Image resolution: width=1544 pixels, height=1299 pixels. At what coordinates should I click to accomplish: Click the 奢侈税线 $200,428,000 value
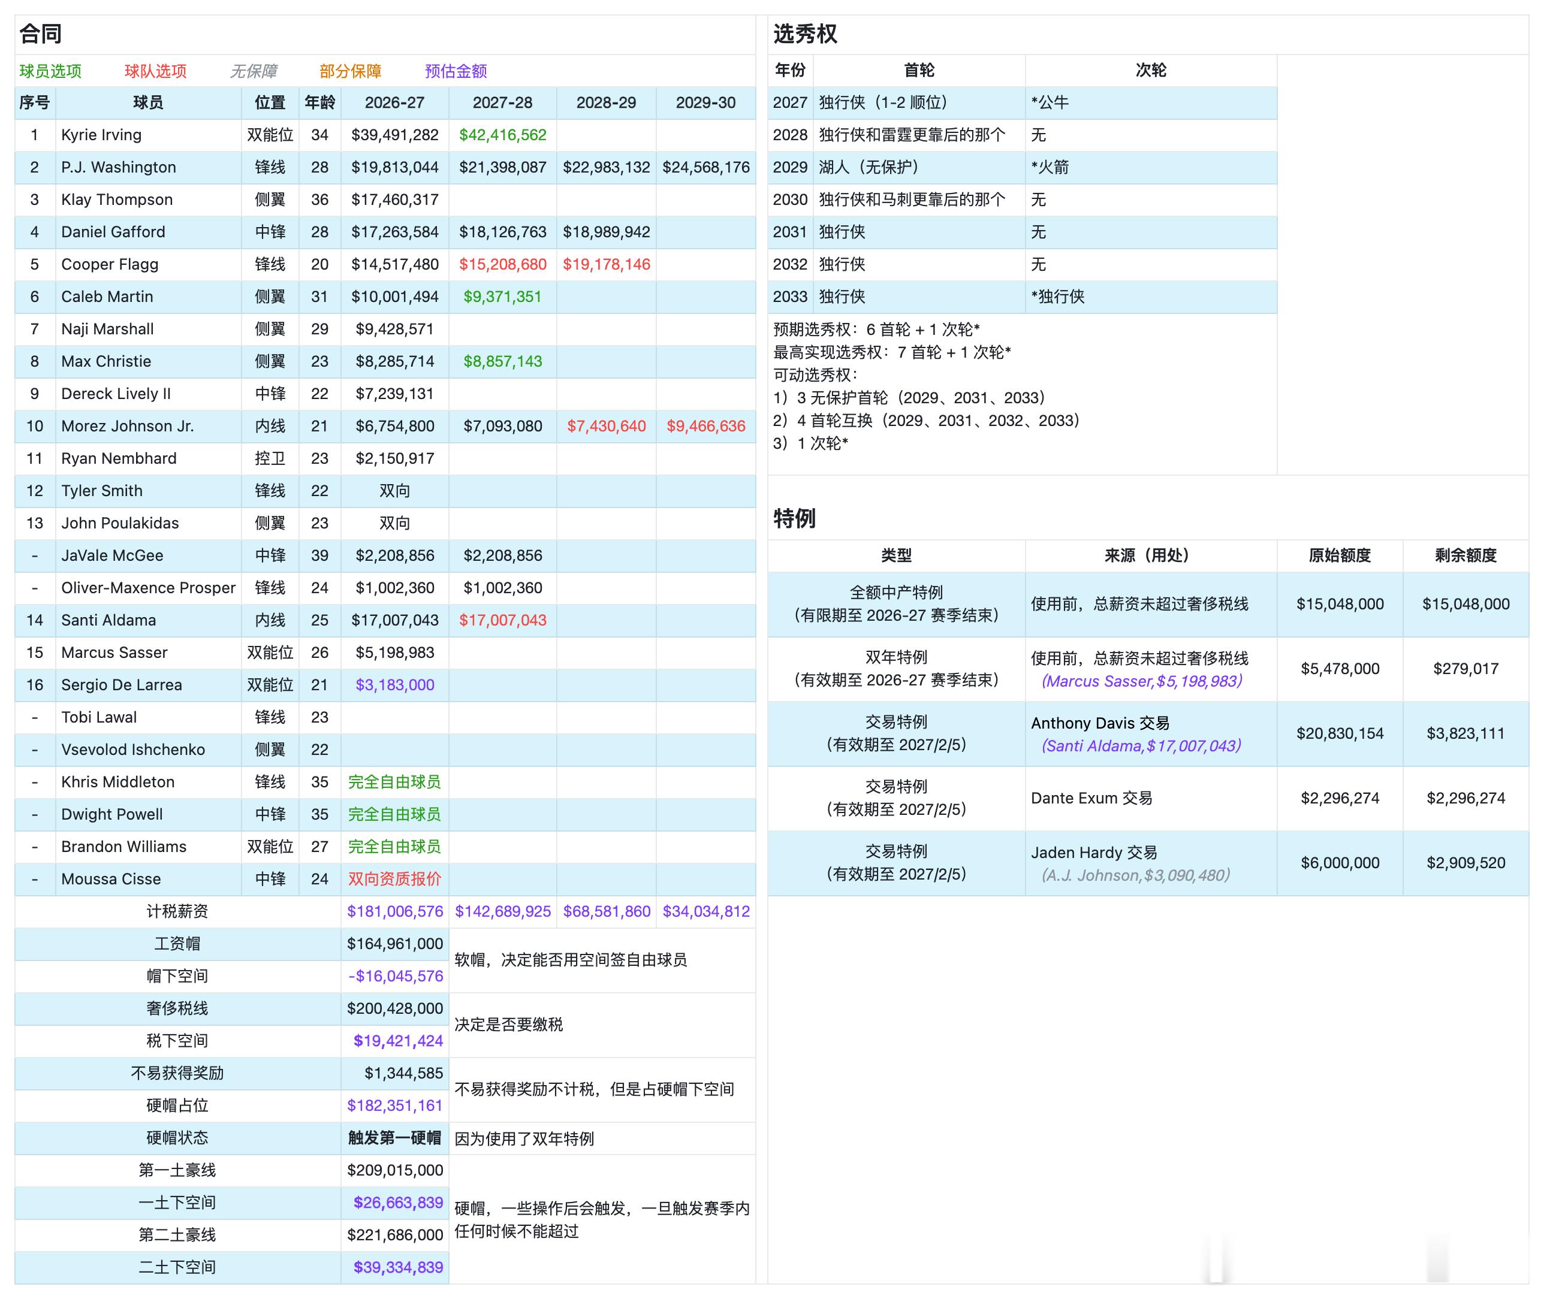(395, 1009)
